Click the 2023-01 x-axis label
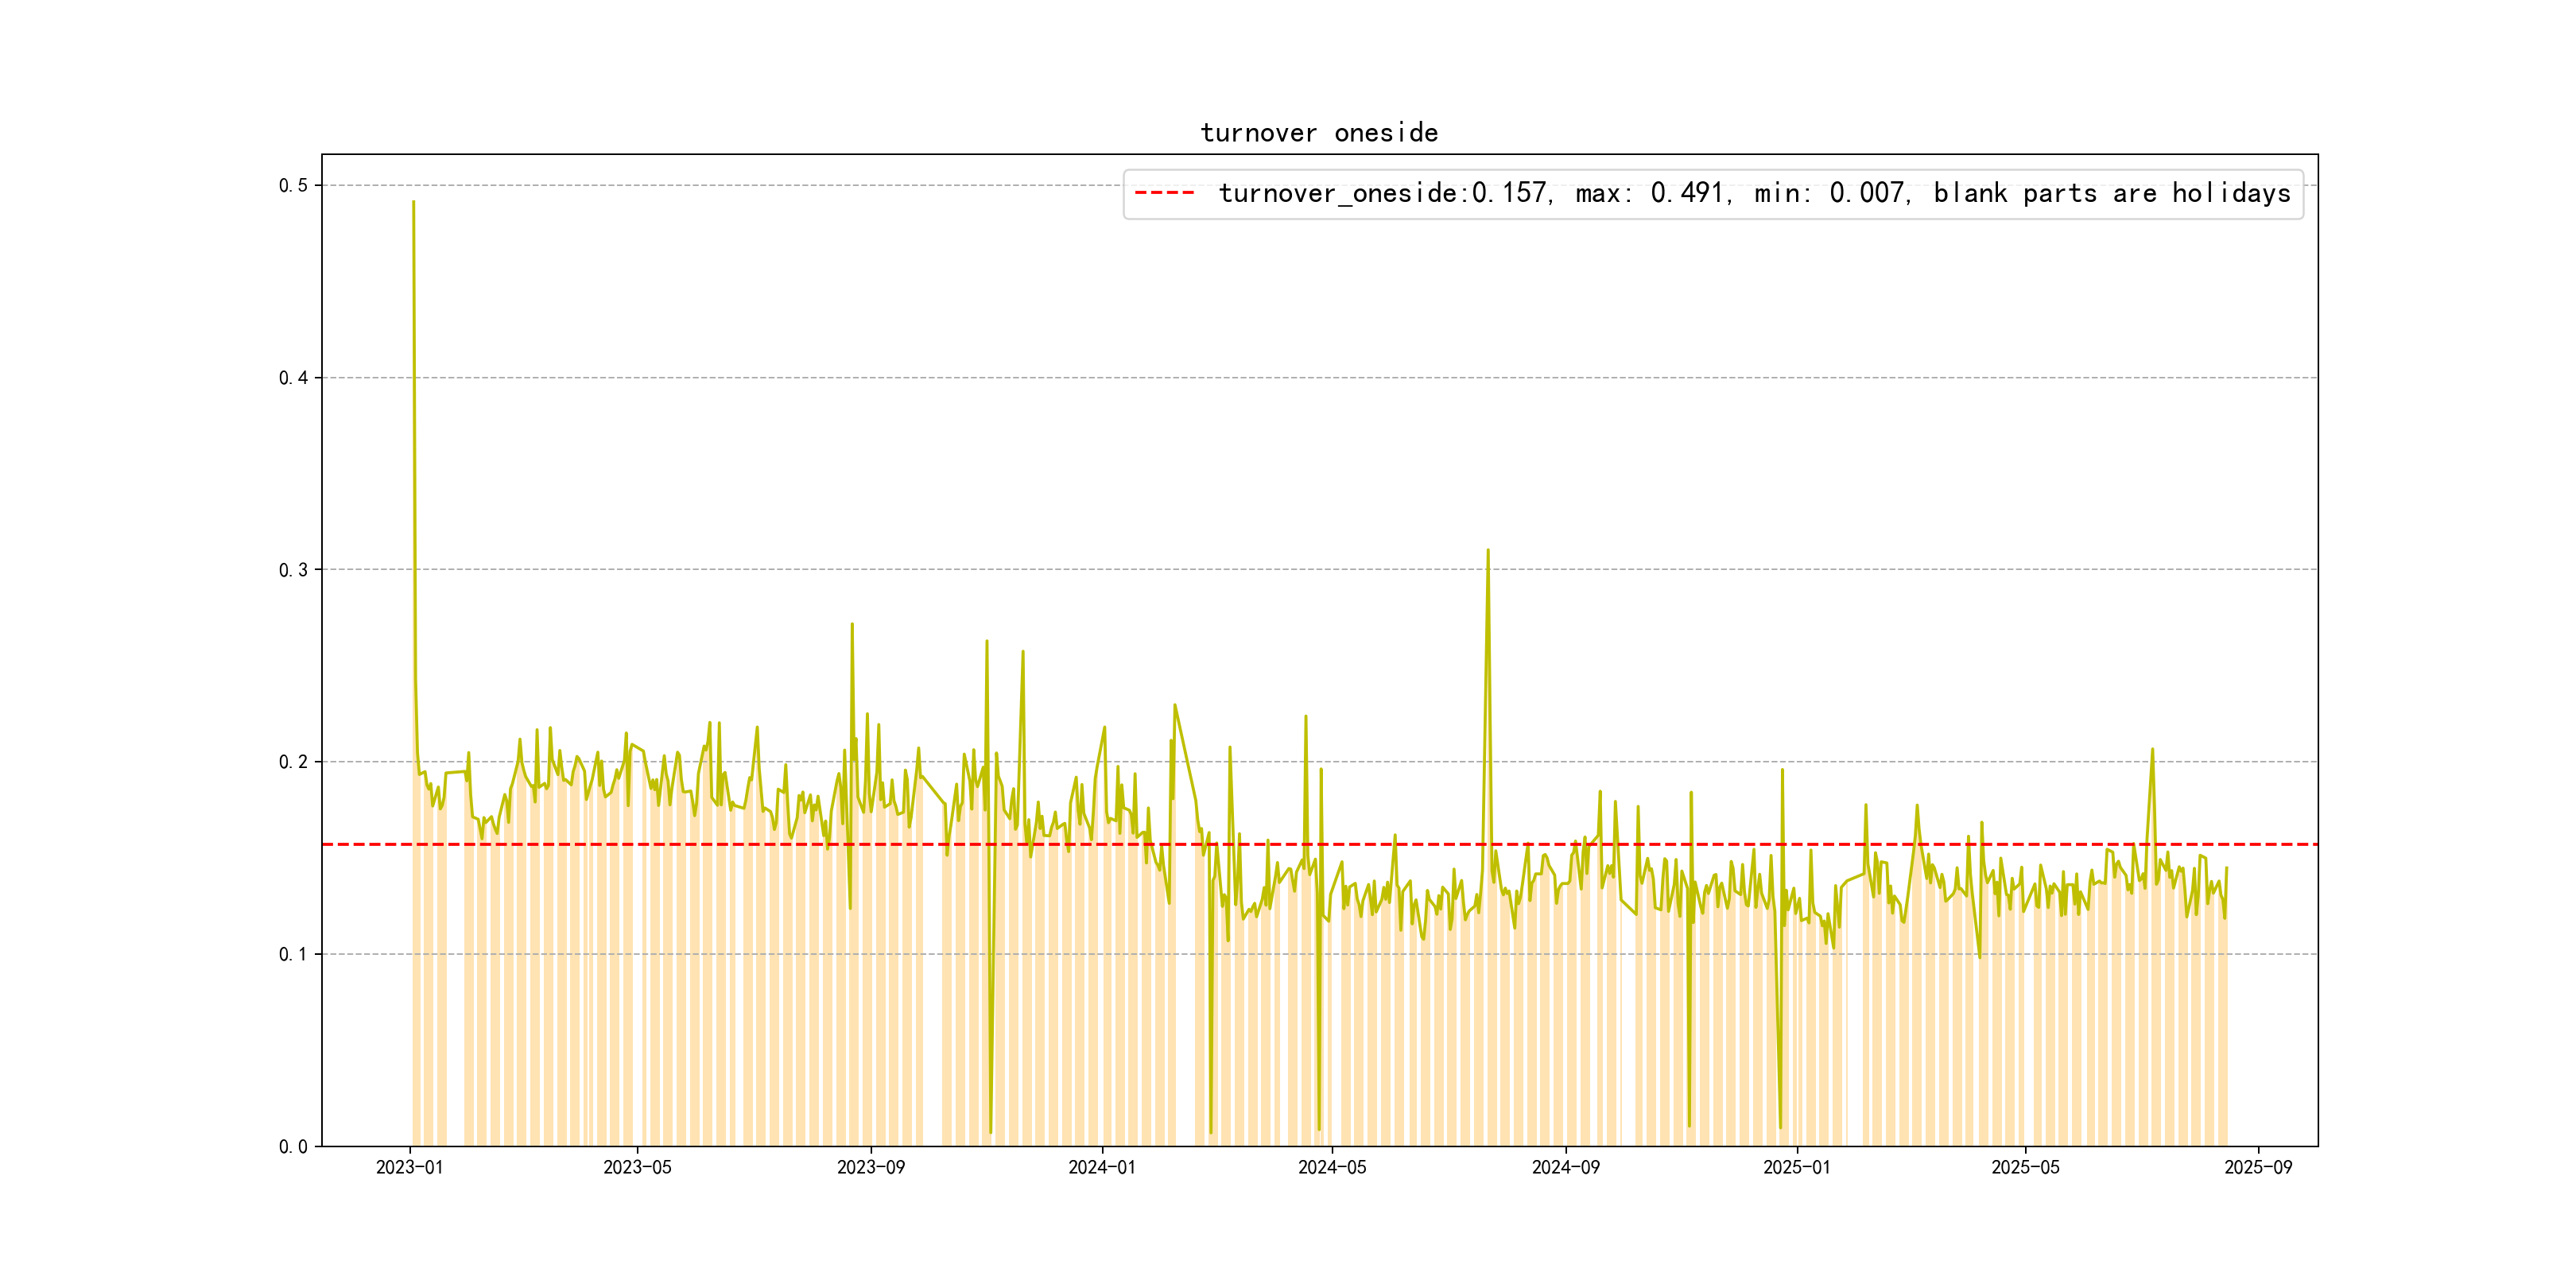The width and height of the screenshot is (2576, 1288). (409, 1167)
